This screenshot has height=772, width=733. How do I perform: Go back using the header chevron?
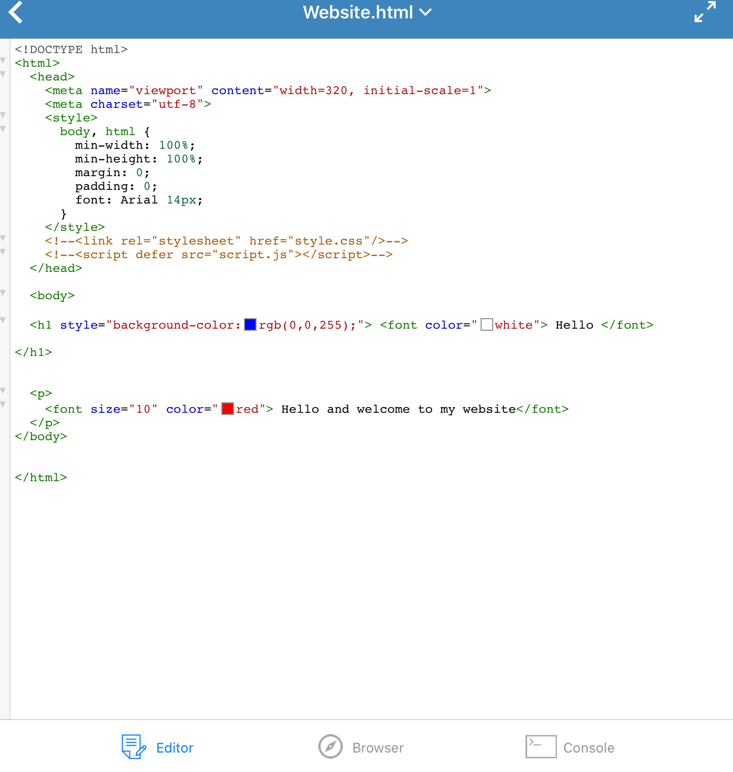coord(16,12)
